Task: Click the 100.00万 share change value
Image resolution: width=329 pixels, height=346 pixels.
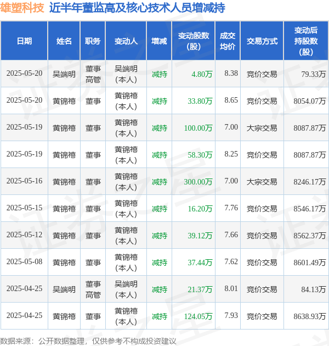Action: (x=198, y=128)
